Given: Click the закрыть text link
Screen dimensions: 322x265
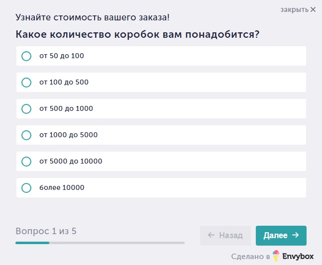Looking at the screenshot, I should (x=294, y=9).
